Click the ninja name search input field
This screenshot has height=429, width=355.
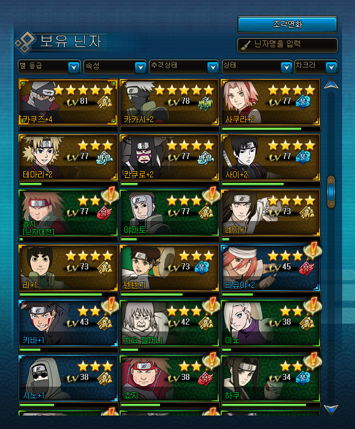(x=288, y=45)
